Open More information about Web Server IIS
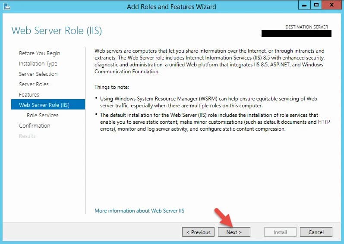Image resolution: width=344 pixels, height=244 pixels. pos(139,211)
